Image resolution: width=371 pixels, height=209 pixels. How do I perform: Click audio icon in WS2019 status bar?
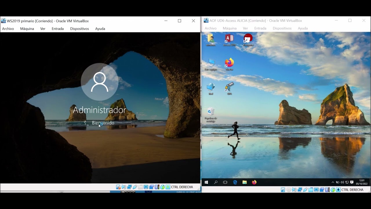coord(123,187)
